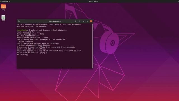This screenshot has height=101, width=179.
Task: Click the tony@ubuntu window title
Action: click(x=55, y=21)
